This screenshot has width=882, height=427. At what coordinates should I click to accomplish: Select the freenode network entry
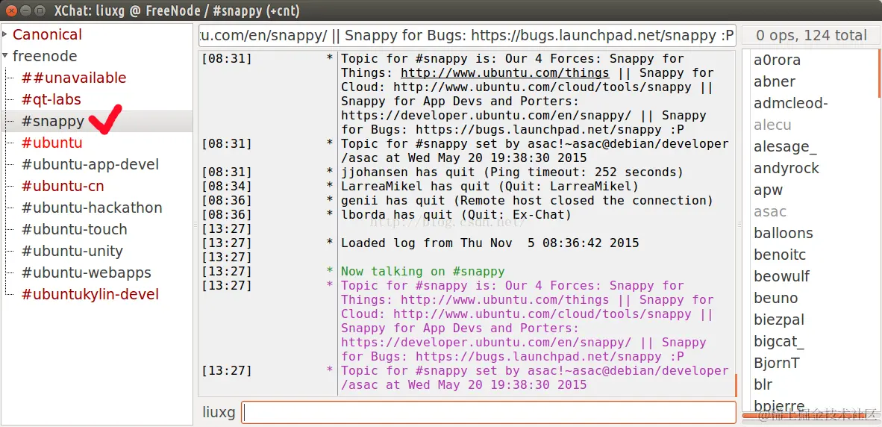coord(45,56)
